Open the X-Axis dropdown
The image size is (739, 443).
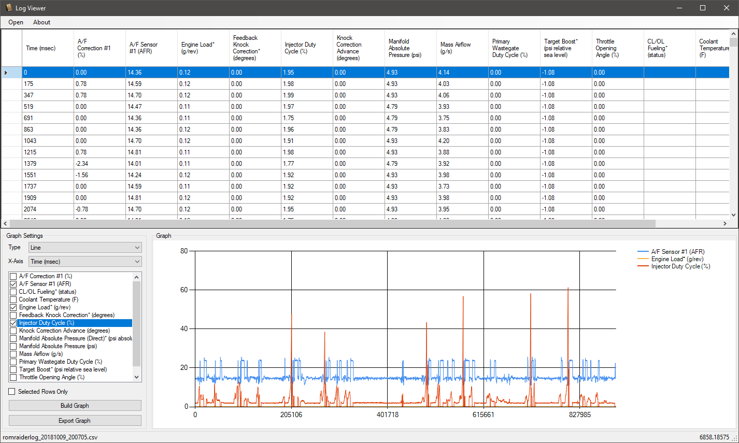pos(85,262)
